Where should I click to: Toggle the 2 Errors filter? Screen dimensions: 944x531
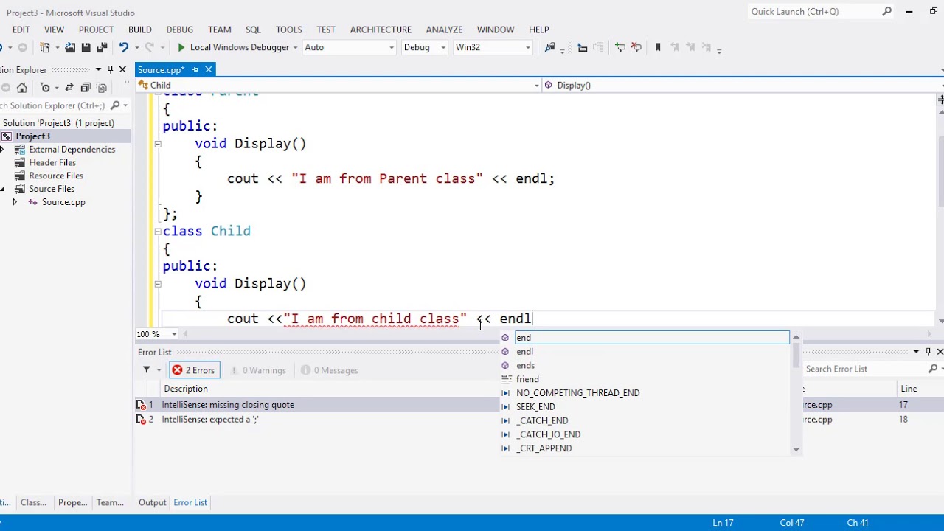click(x=194, y=370)
